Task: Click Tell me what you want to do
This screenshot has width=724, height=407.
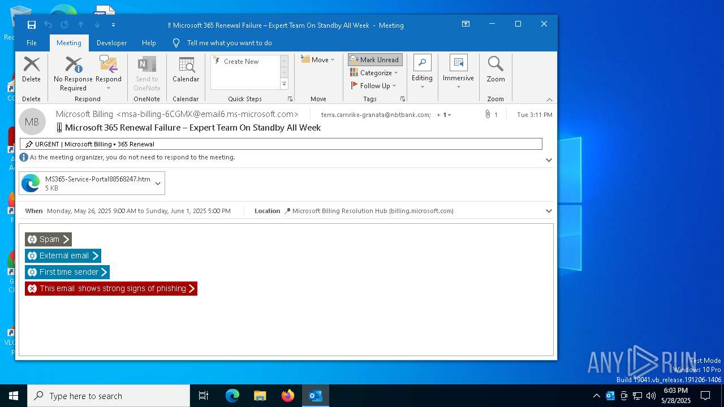Action: pyautogui.click(x=229, y=43)
